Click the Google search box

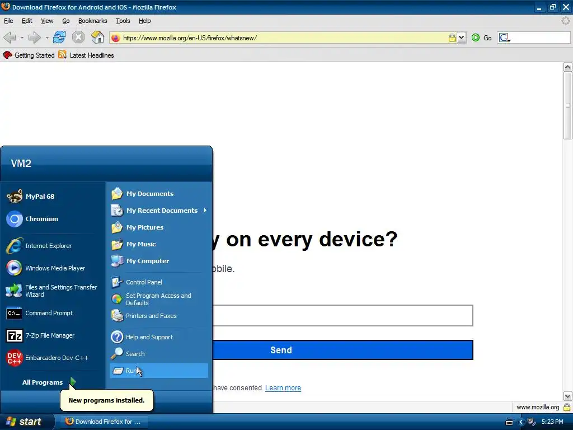541,38
